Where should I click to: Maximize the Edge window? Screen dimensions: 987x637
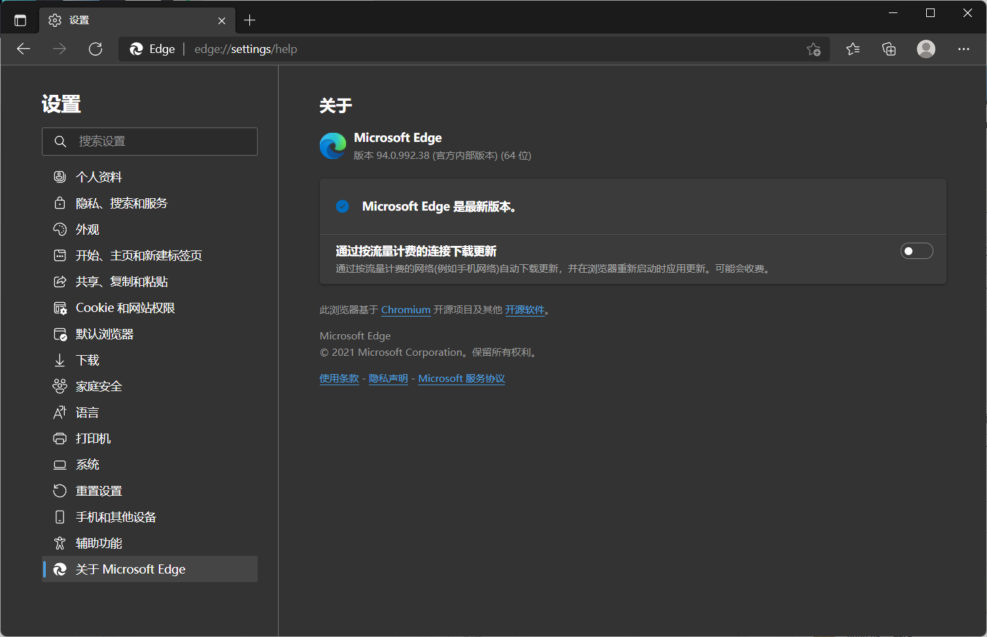pyautogui.click(x=931, y=13)
